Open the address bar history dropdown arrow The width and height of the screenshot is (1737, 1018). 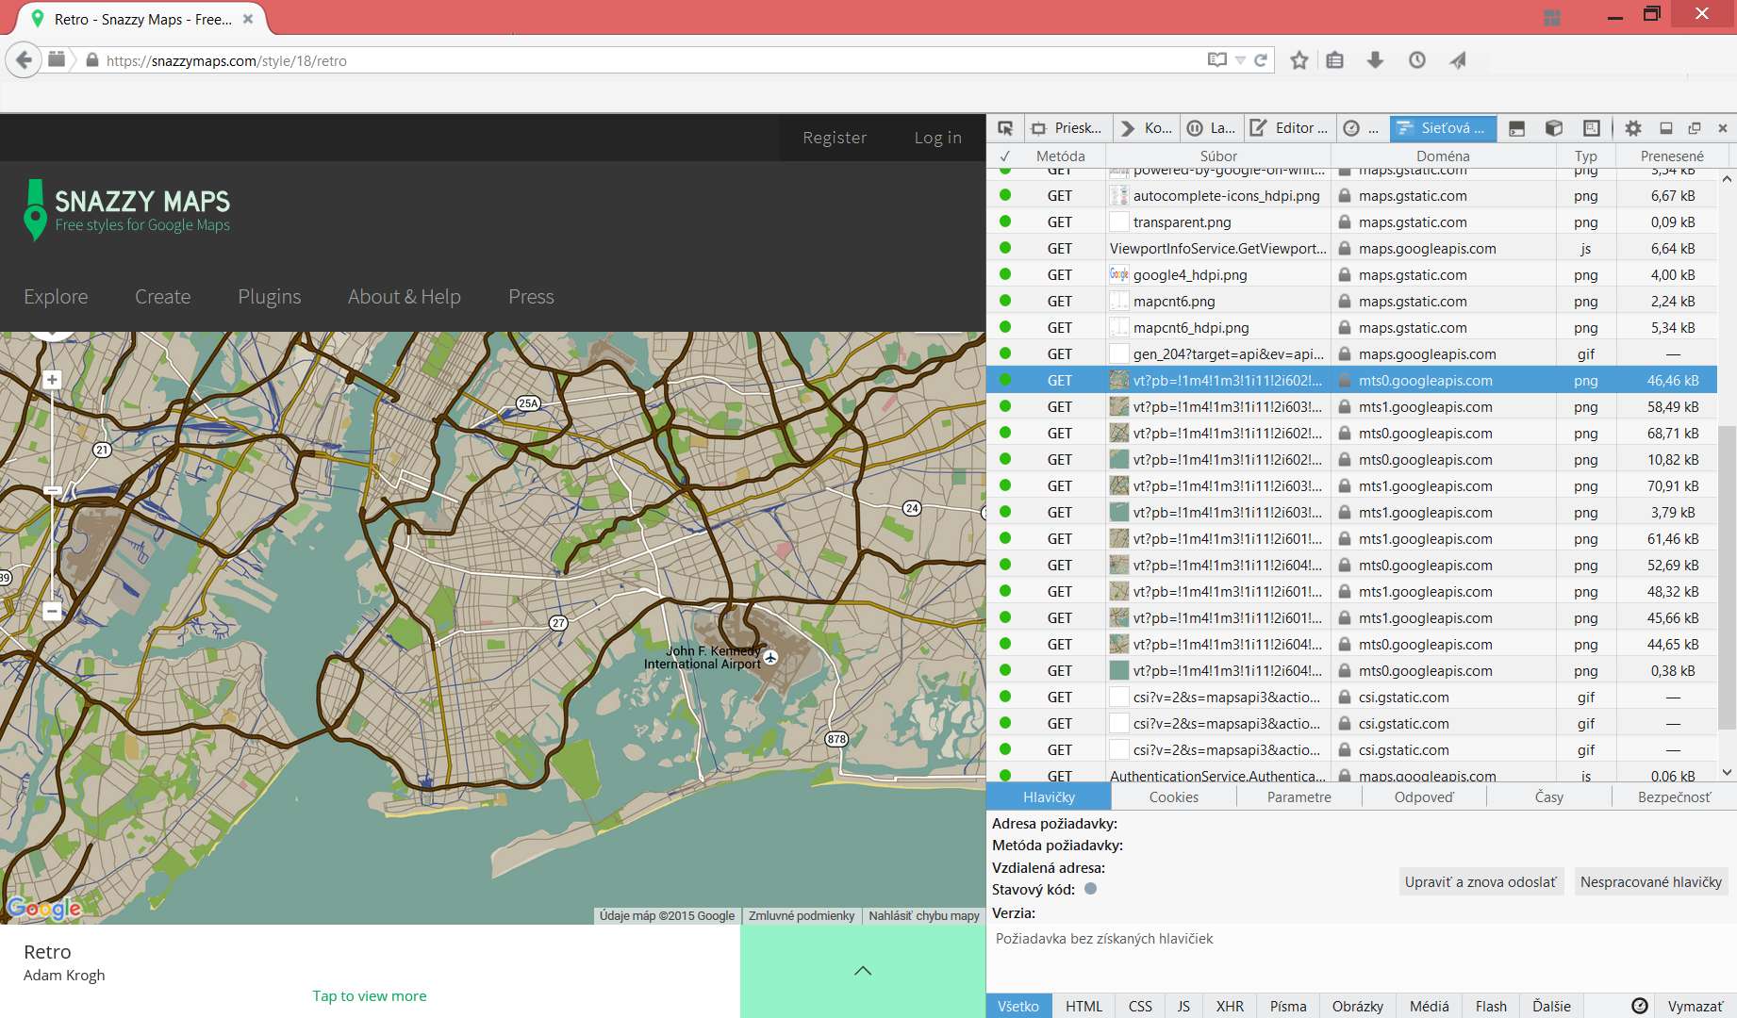pos(1240,60)
